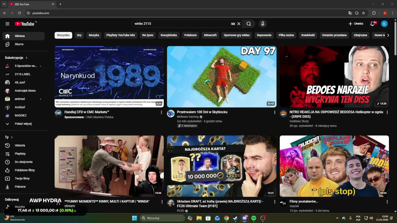Open Spotify from taskbar
397x223 pixels.
pos(254,218)
